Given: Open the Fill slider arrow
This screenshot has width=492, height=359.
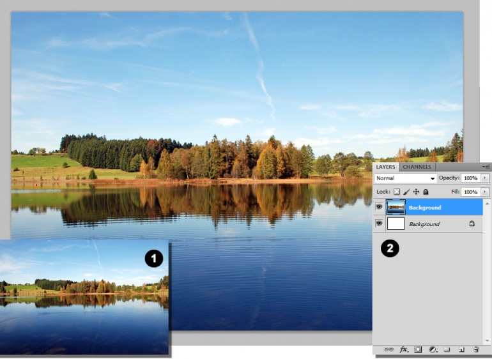Looking at the screenshot, I should 485,192.
